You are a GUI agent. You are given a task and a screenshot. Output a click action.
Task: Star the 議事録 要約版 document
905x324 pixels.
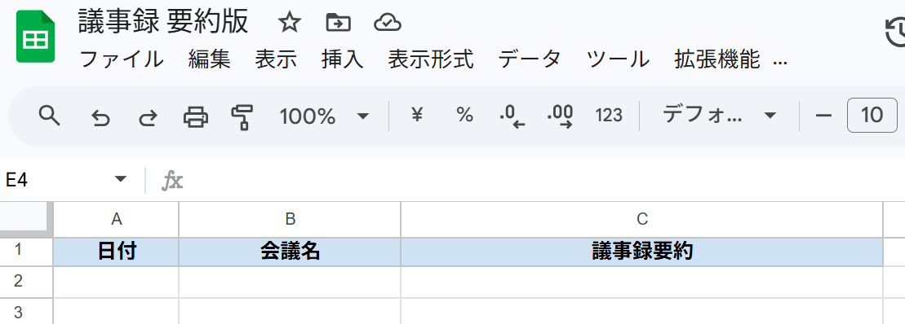pos(290,23)
